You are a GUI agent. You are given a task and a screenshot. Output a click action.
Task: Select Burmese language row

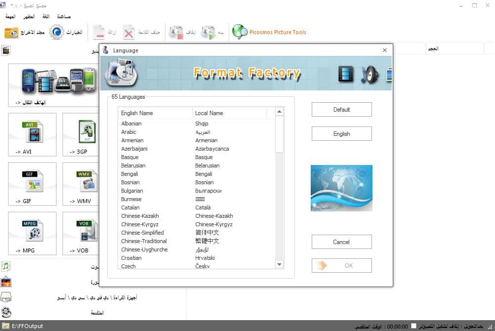[197, 199]
